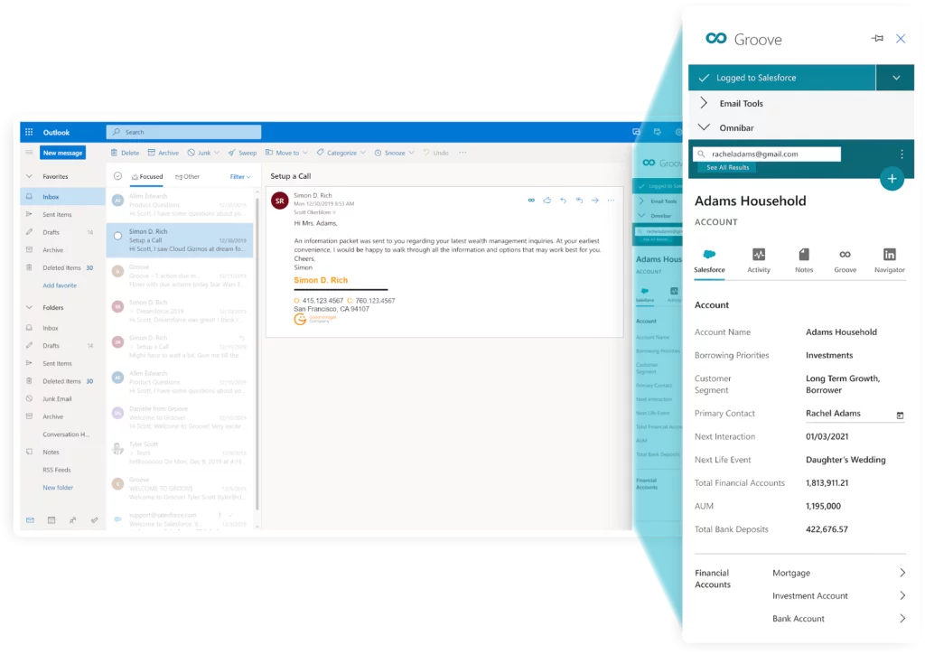The width and height of the screenshot is (925, 654).
Task: Open the Move to dropdown
Action: click(x=286, y=153)
